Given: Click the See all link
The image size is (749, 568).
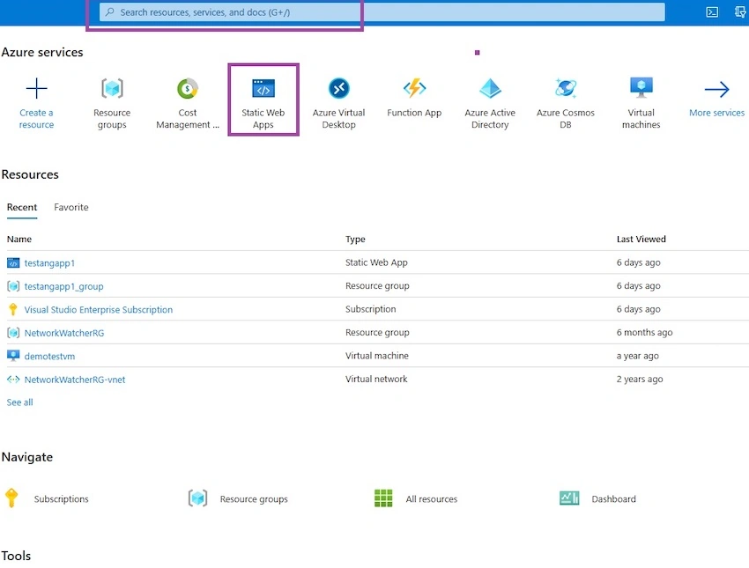Looking at the screenshot, I should (x=20, y=402).
